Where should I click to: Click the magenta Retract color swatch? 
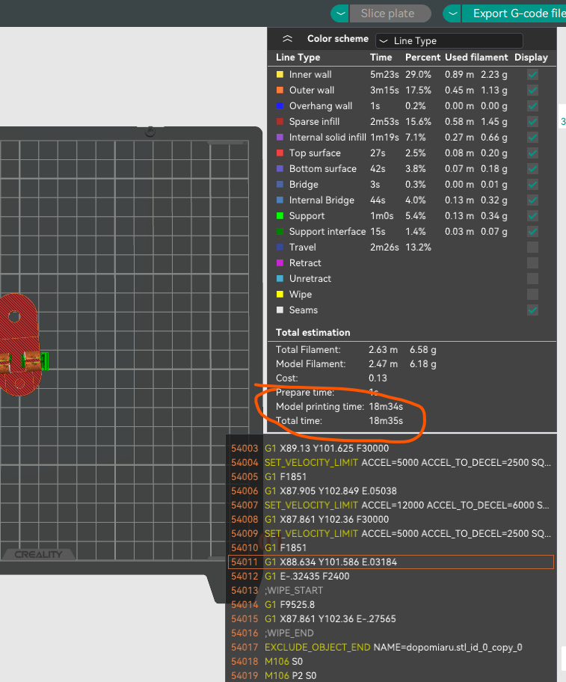(280, 263)
